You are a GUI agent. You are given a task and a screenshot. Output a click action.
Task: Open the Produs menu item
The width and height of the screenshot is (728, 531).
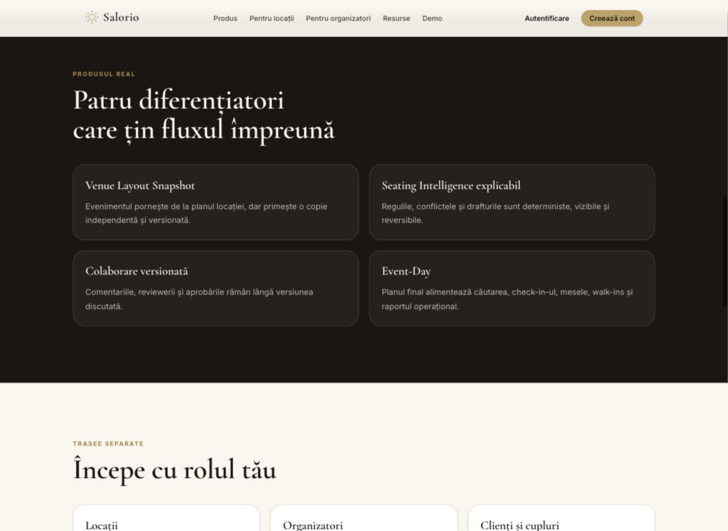[x=225, y=18]
